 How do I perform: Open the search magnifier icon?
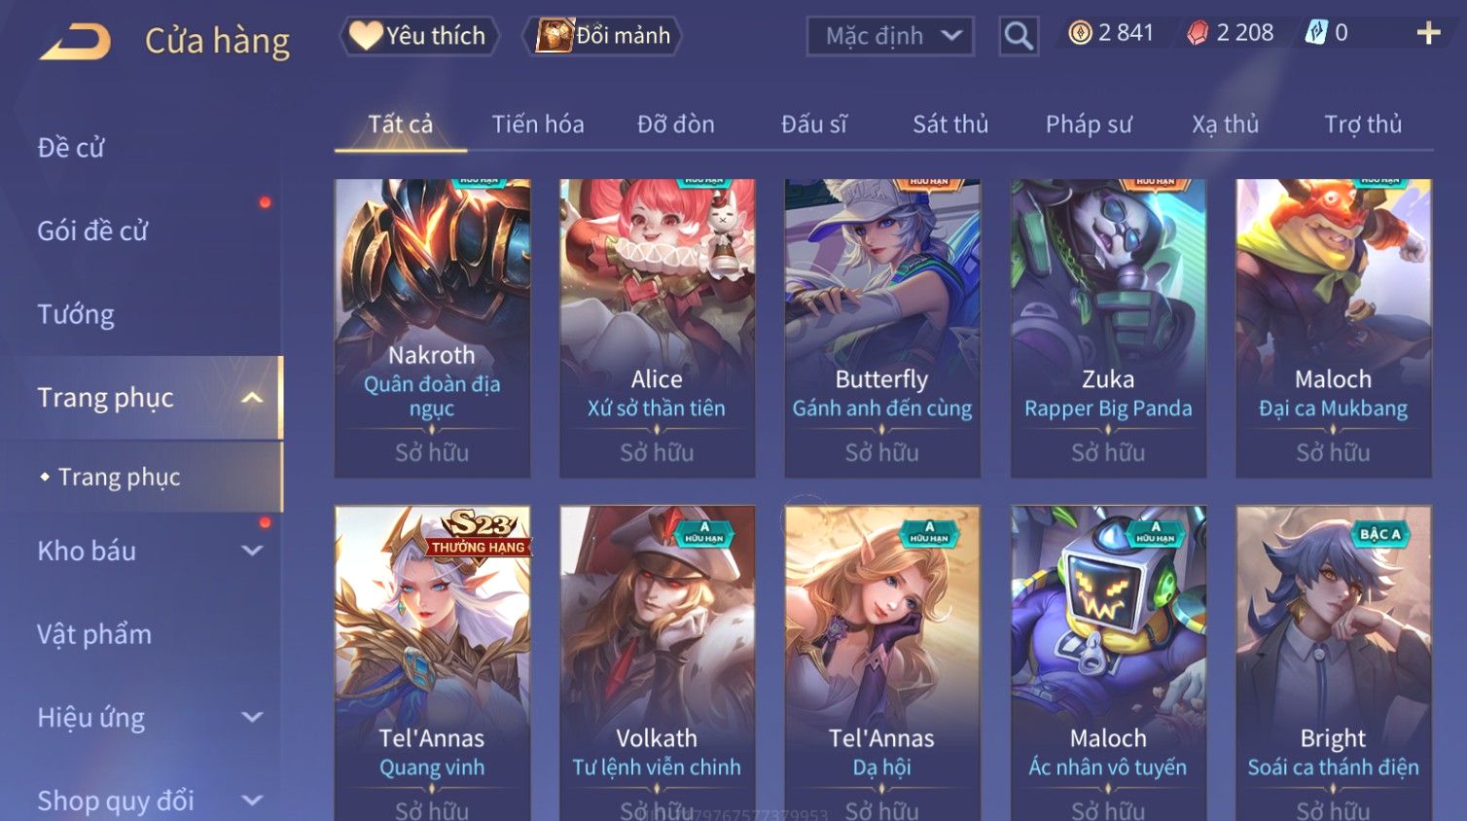1019,36
